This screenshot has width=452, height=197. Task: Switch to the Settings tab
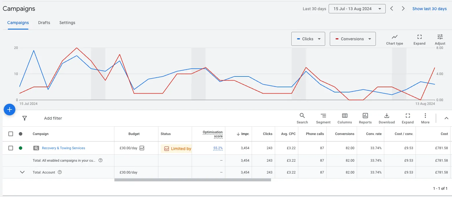click(x=67, y=23)
